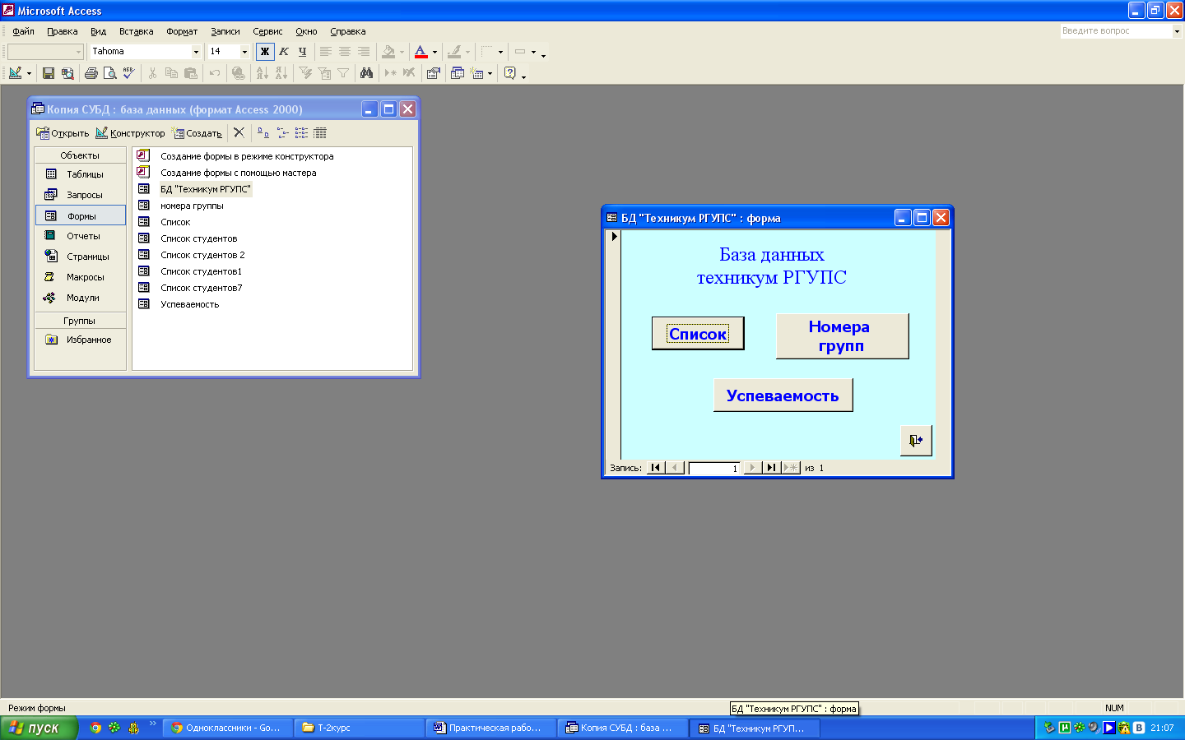Click Создать in database window
Viewport: 1185px width, 740px height.
click(x=197, y=133)
